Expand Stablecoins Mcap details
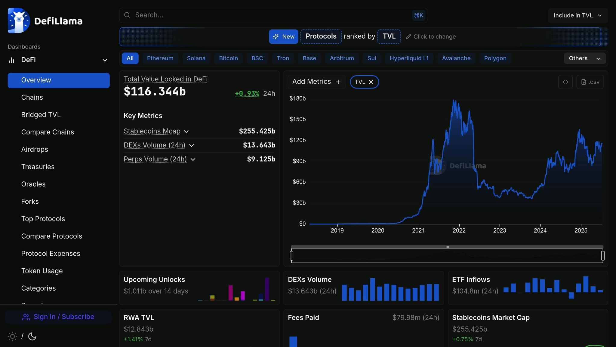This screenshot has height=347, width=616. 186,132
